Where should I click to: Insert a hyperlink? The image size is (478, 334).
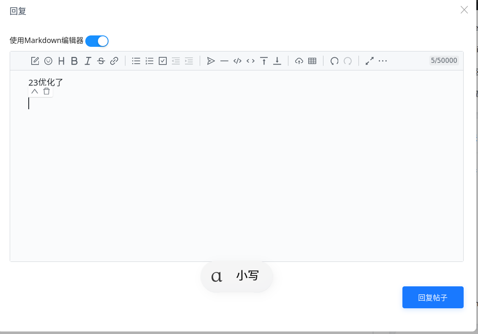point(114,61)
